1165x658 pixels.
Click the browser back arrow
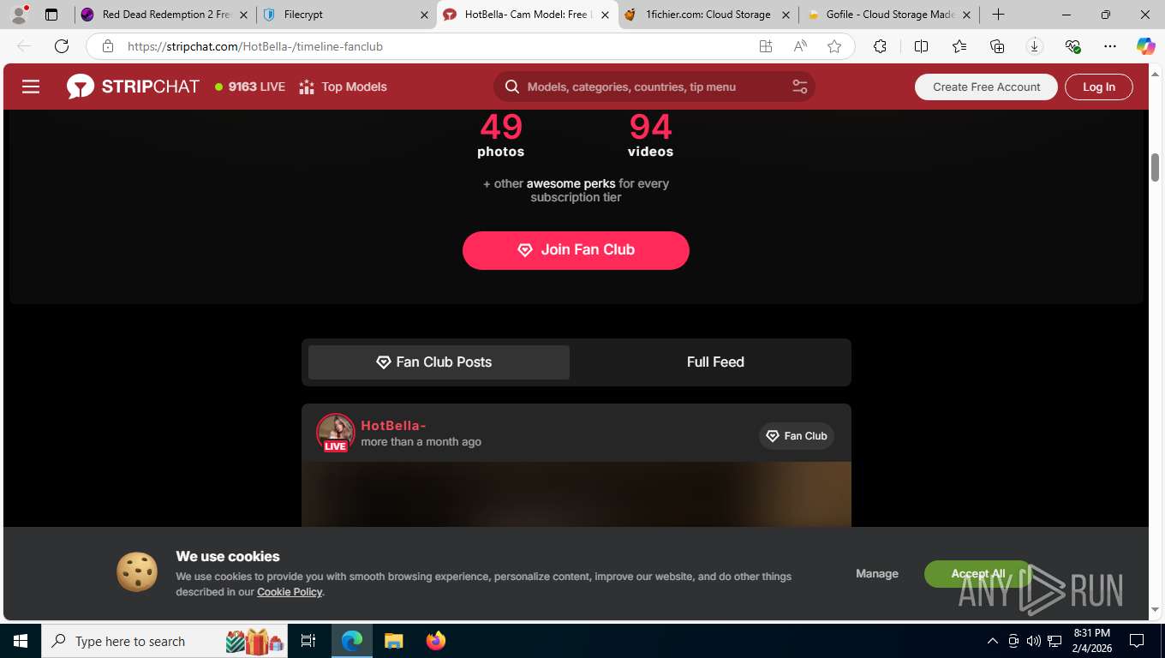coord(24,46)
